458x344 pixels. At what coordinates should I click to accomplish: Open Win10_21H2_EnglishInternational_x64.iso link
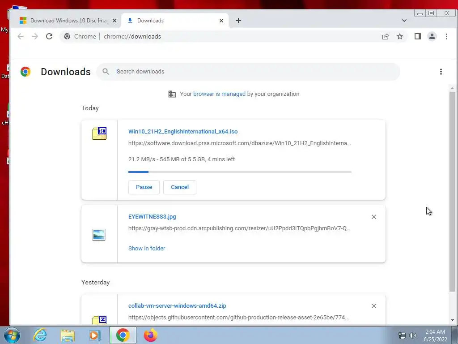tap(183, 131)
